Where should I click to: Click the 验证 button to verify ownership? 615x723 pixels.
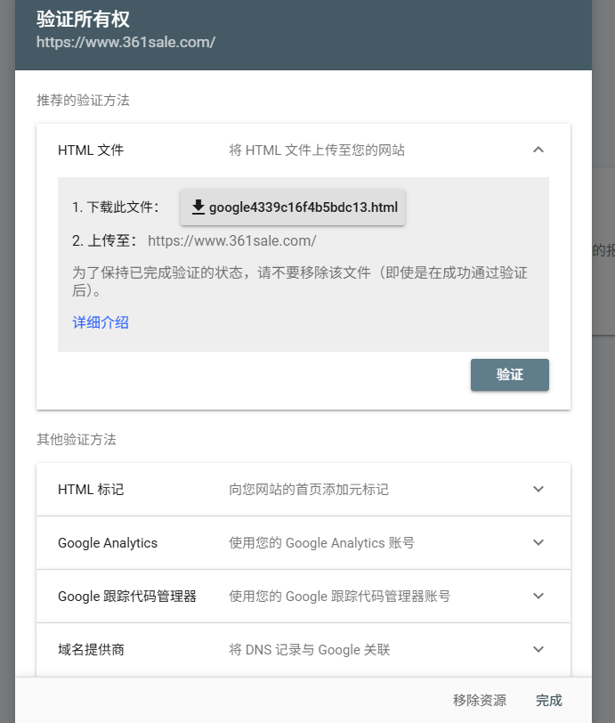pos(509,375)
